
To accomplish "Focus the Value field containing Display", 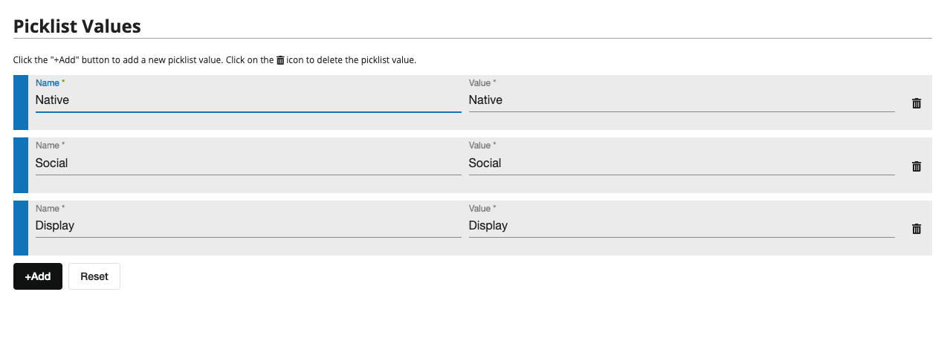I will tap(681, 226).
